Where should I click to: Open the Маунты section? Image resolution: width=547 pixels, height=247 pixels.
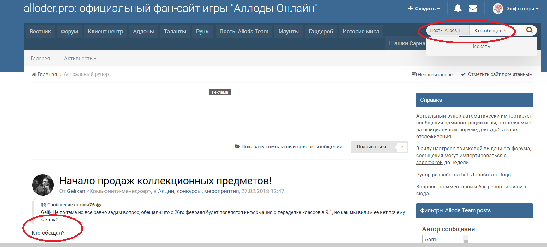(288, 32)
